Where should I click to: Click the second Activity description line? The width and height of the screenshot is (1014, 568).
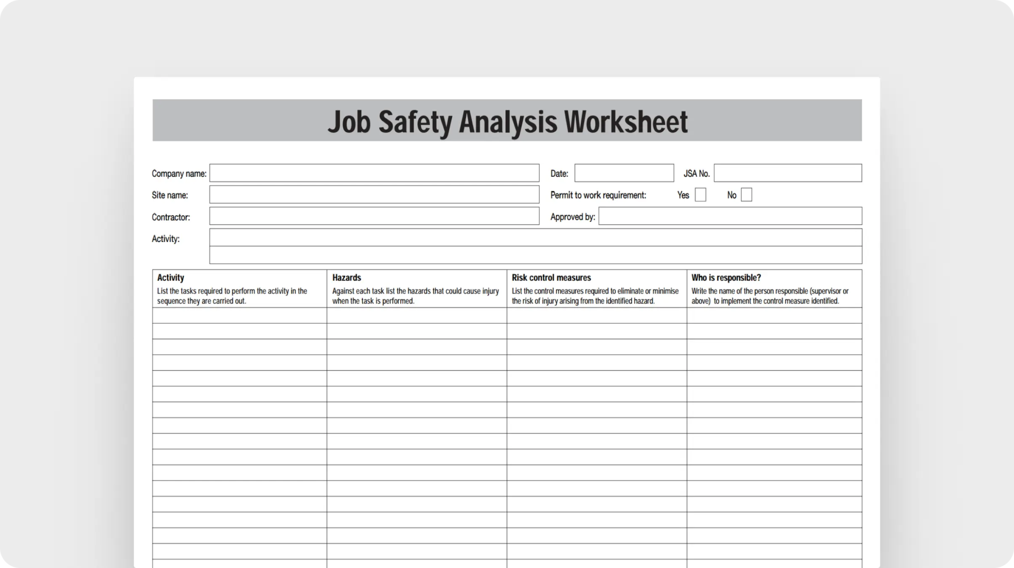536,255
